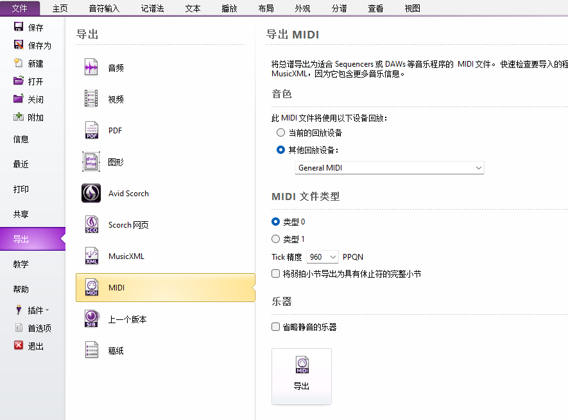This screenshot has height=420, width=568.
Task: Switch to the 记谱法 ribbon tab
Action: click(x=152, y=8)
